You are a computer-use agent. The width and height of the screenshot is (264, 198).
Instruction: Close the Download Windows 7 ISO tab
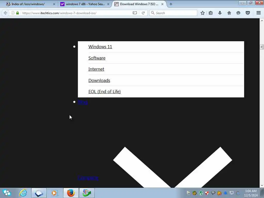[162, 4]
